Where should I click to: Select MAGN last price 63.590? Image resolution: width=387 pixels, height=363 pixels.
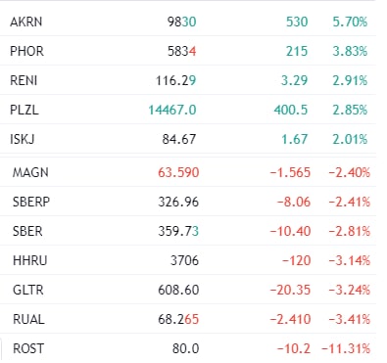click(x=178, y=172)
